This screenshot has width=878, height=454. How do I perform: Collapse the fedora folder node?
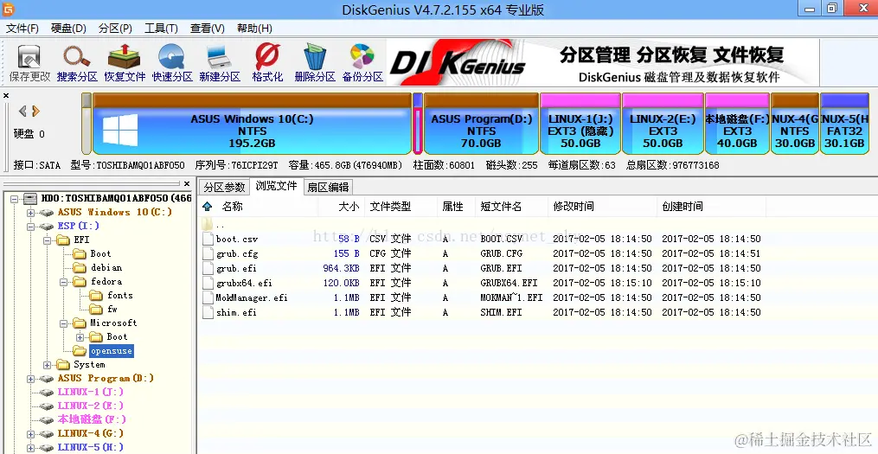pos(64,282)
